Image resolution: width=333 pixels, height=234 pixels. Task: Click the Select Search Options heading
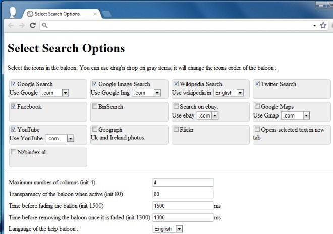point(66,48)
